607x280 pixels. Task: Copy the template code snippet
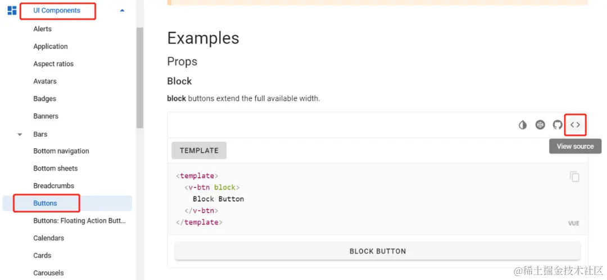574,177
